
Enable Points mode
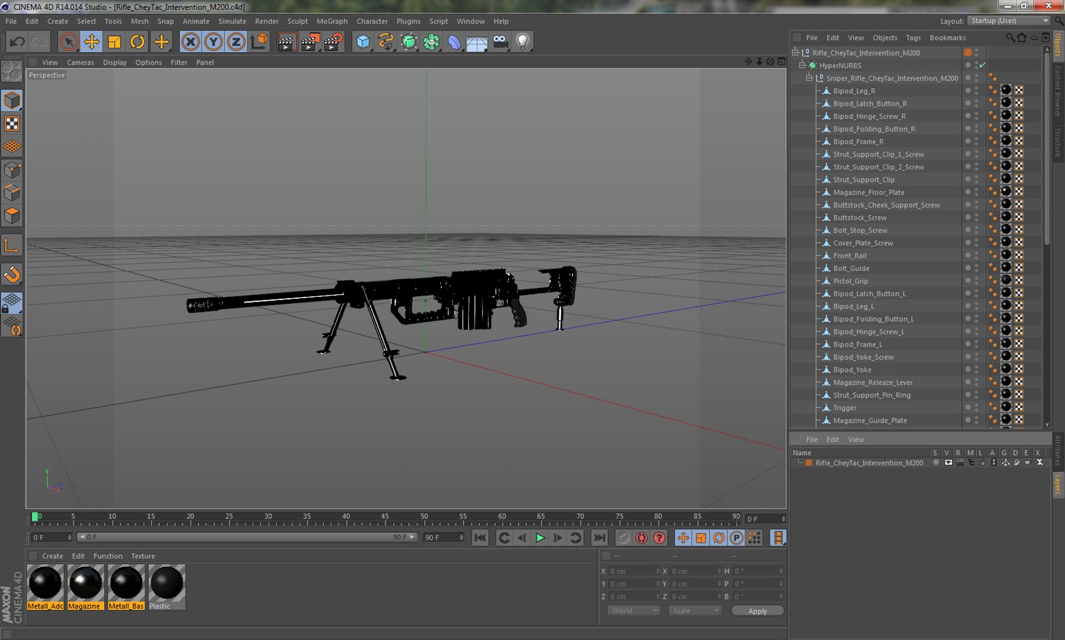click(12, 171)
